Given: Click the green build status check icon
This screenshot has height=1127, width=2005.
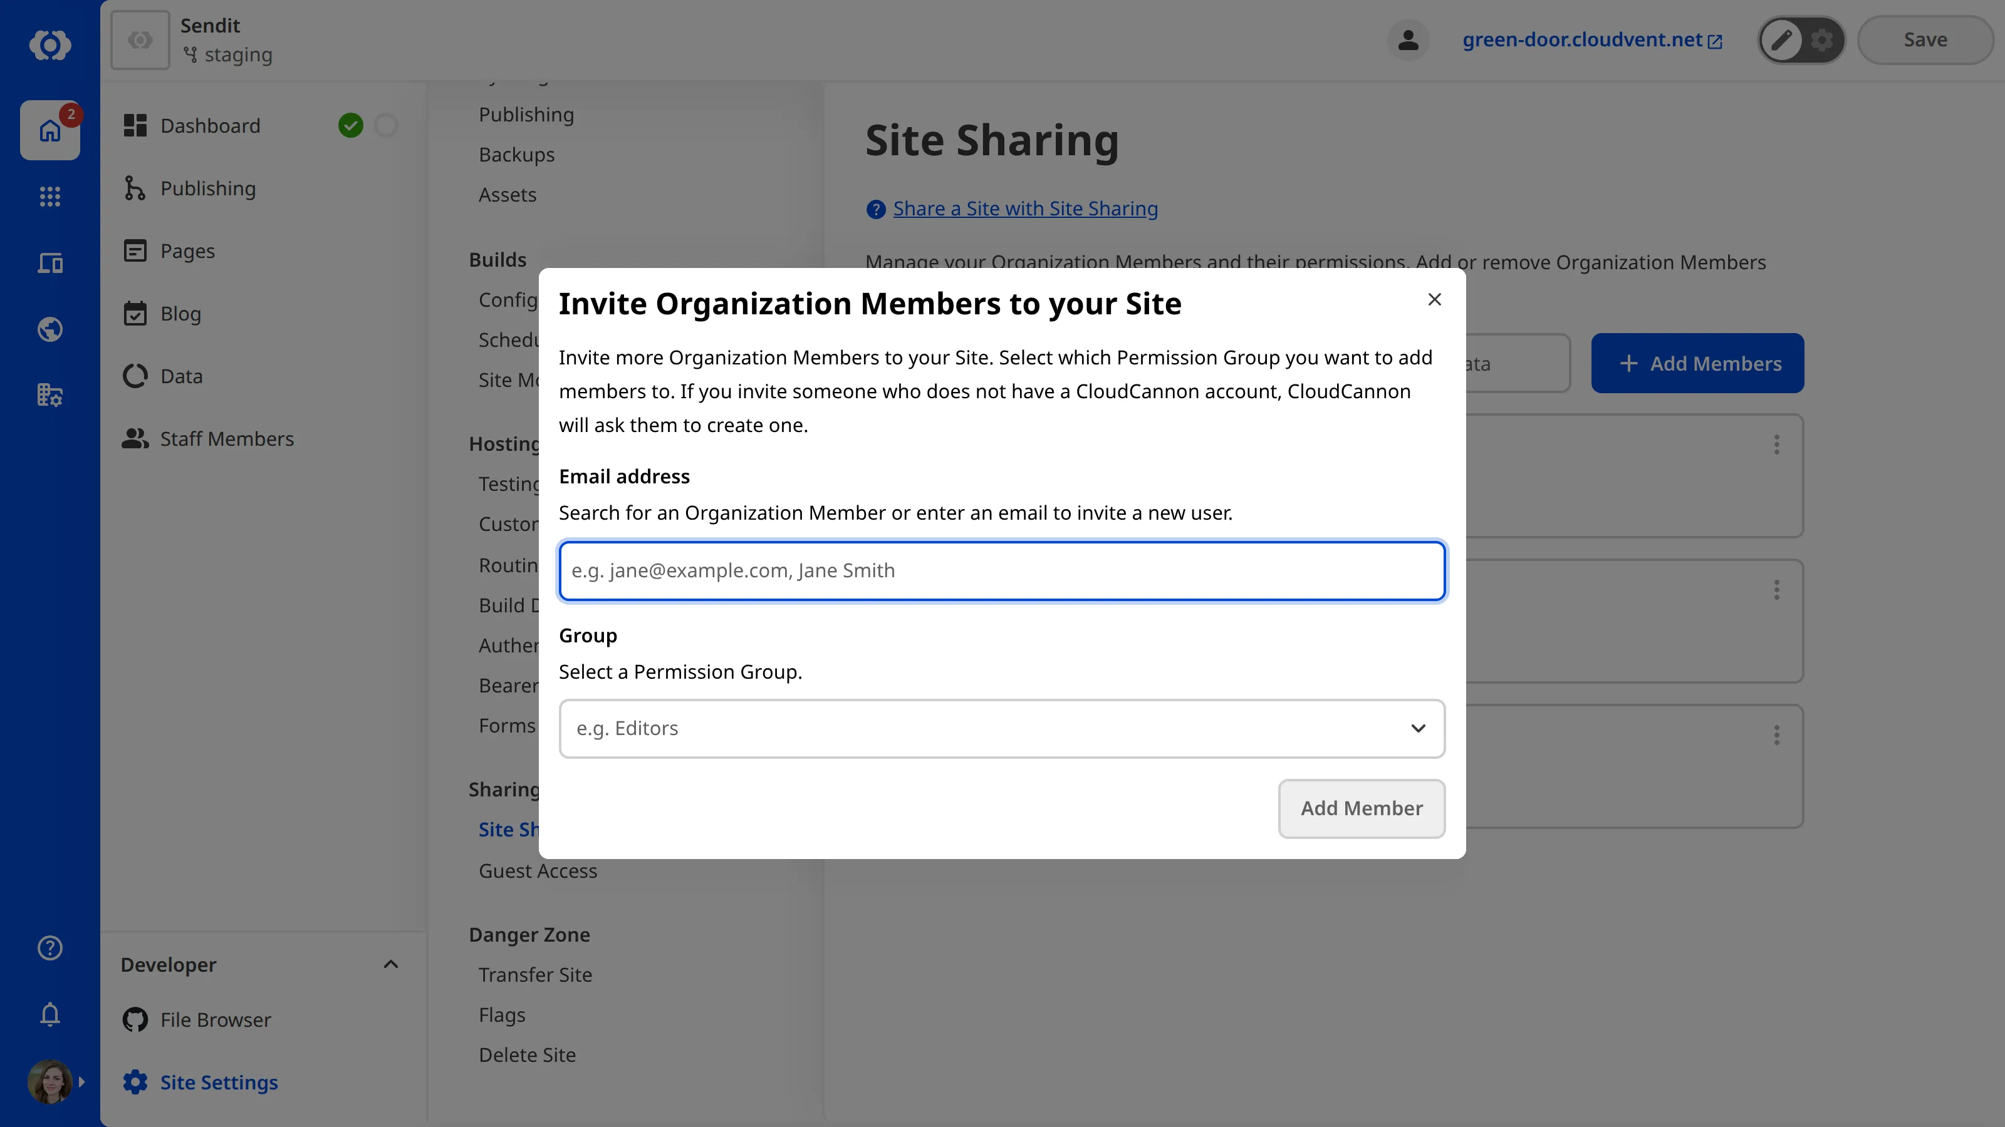Looking at the screenshot, I should point(351,125).
